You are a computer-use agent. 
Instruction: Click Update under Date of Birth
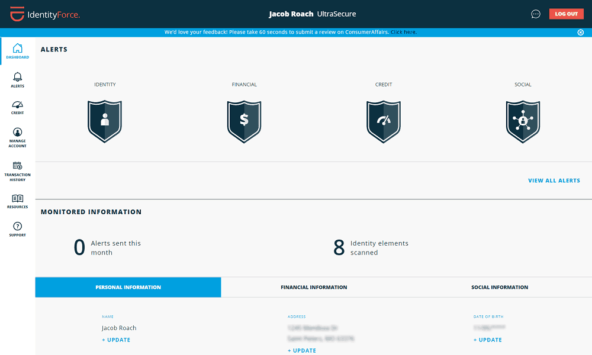click(x=487, y=340)
